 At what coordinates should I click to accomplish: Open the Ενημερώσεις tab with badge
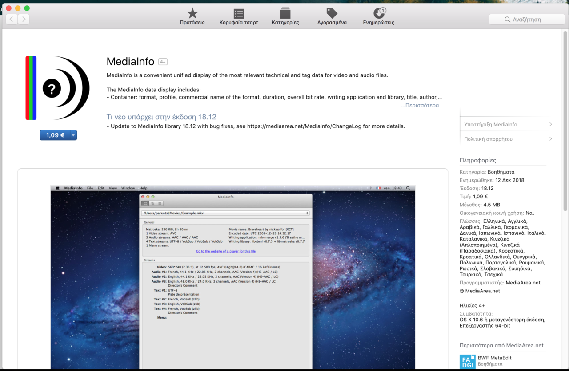(x=379, y=16)
